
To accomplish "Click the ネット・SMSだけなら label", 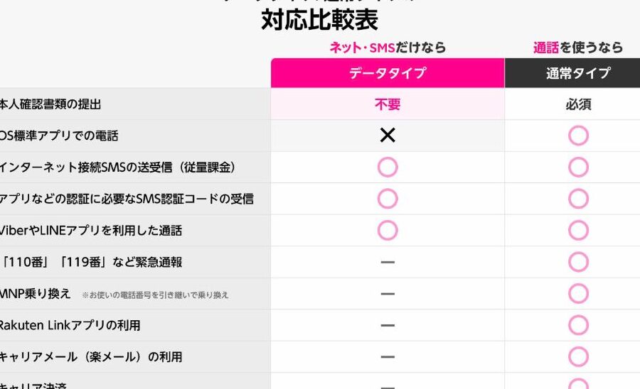I will 388,48.
